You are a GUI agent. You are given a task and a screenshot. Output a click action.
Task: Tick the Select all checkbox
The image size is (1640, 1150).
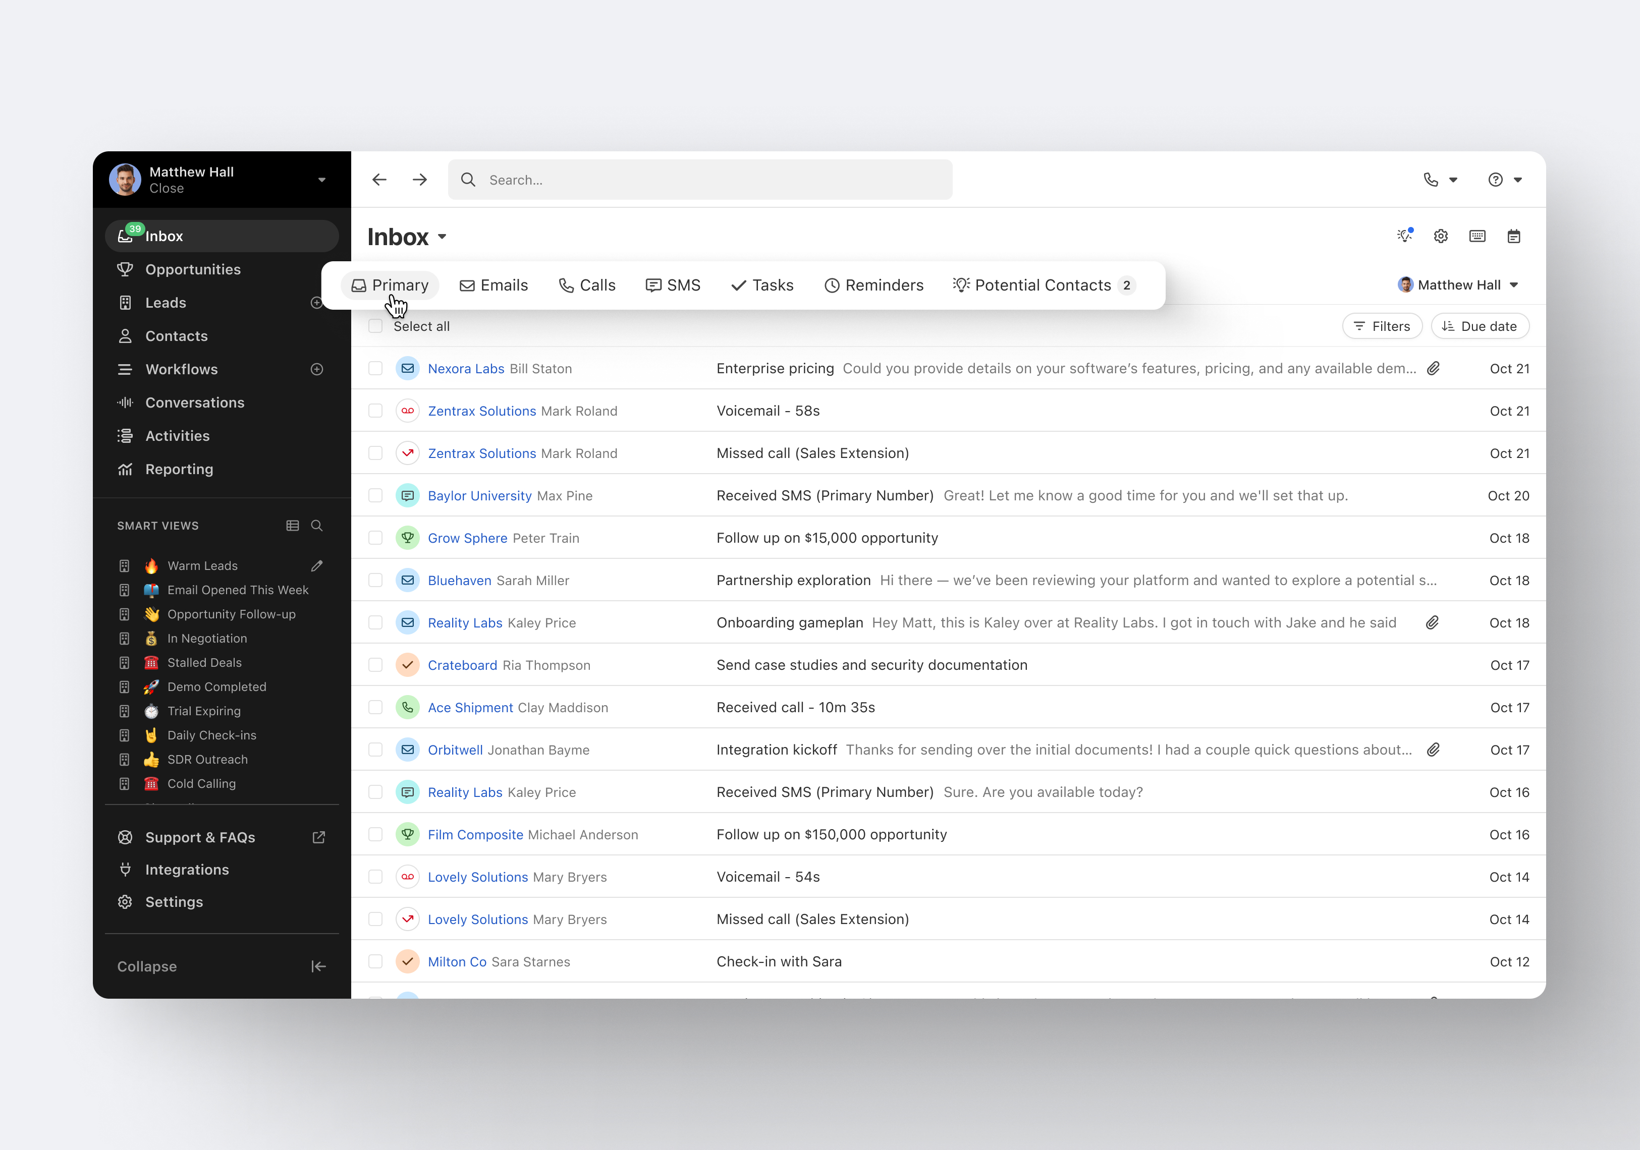tap(375, 326)
